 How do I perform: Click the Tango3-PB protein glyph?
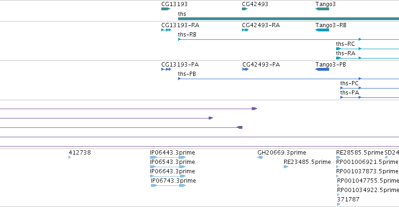(x=322, y=69)
